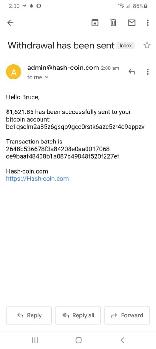The height and width of the screenshot is (349, 156).
Task: Open the https://Hash-coin.com link
Action: [37, 179]
